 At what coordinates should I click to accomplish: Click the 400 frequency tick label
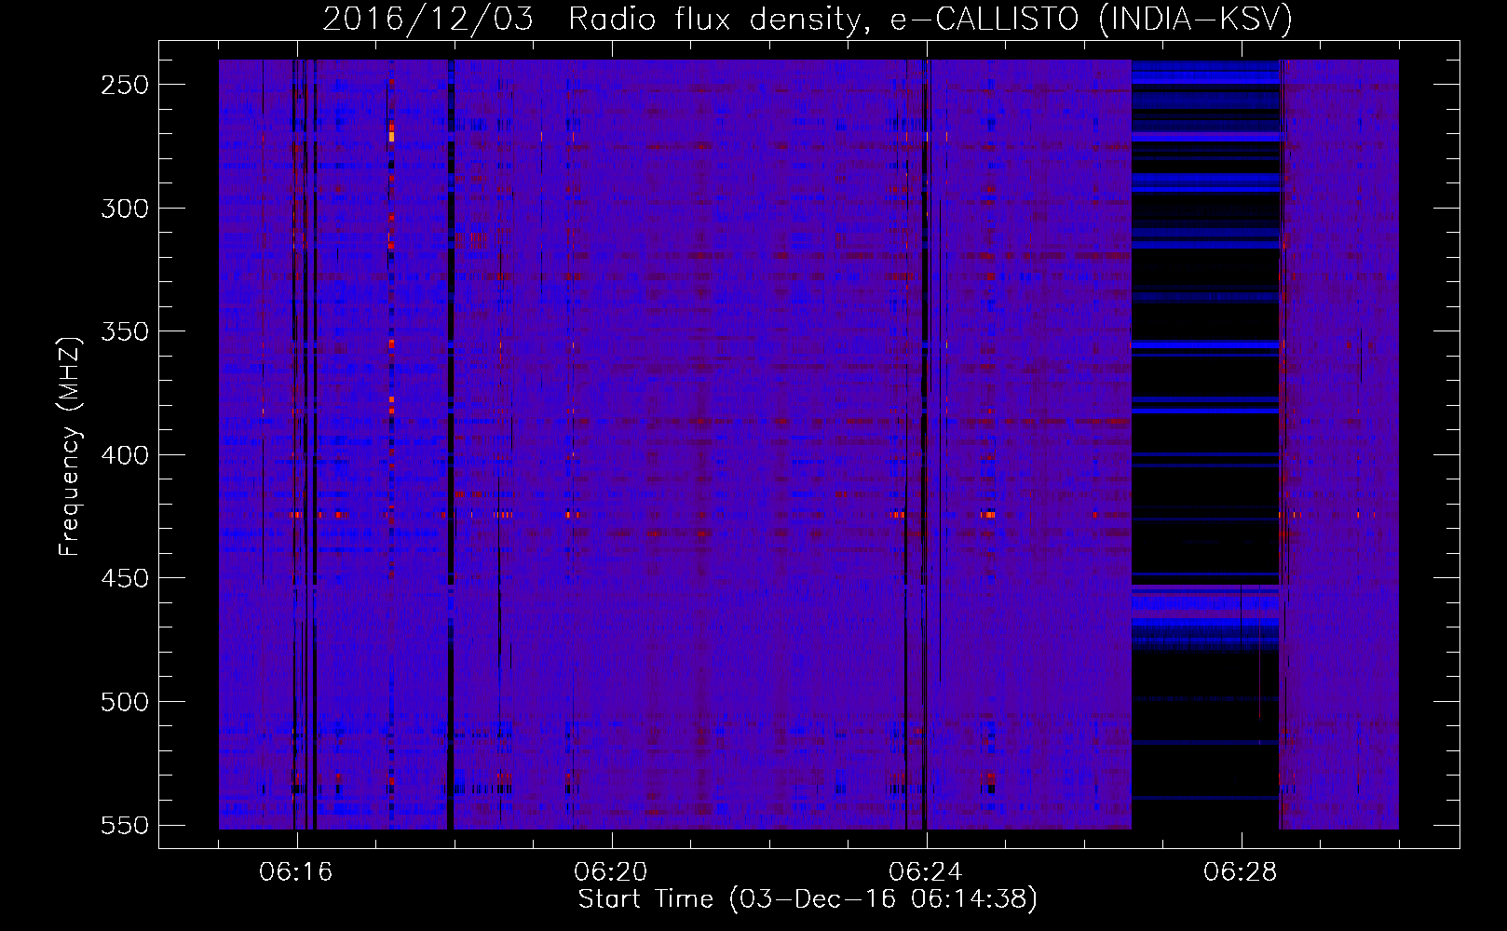125,455
